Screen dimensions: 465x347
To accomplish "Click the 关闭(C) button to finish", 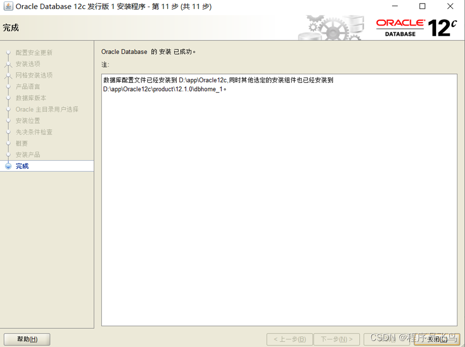I will (x=437, y=339).
